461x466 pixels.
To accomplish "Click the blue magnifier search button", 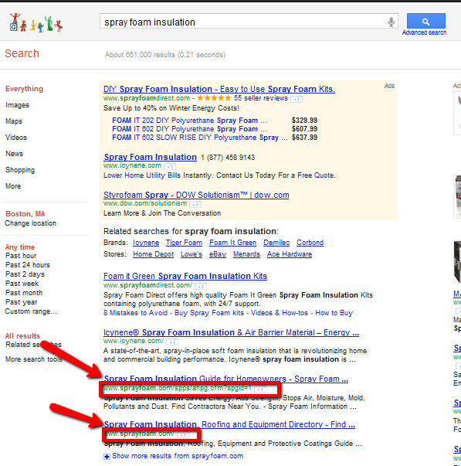I will pos(426,21).
